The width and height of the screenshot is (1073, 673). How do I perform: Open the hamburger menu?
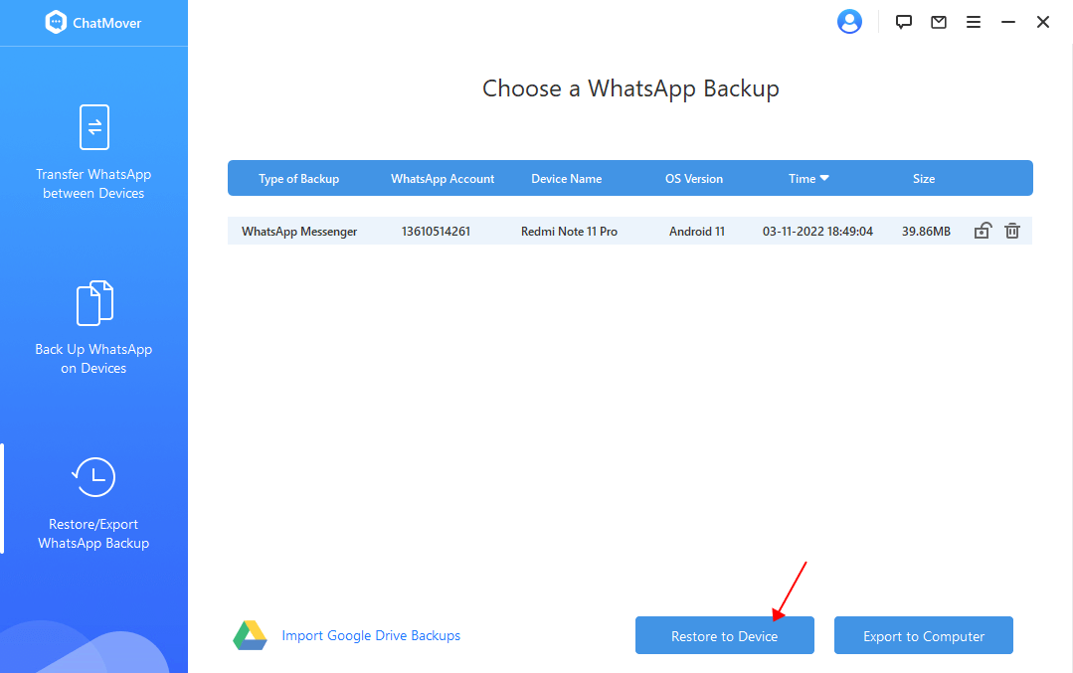coord(973,21)
